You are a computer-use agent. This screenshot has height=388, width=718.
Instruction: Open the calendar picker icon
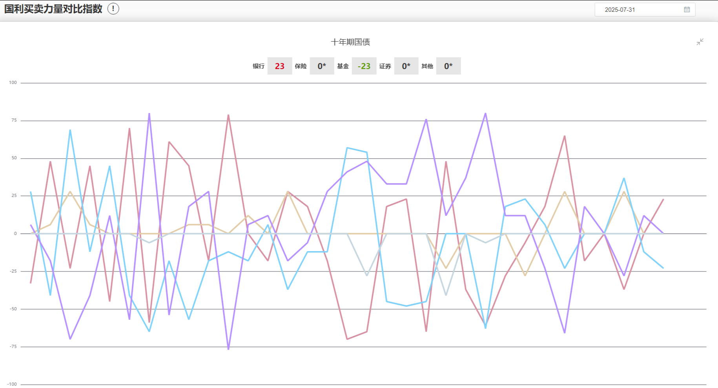tap(687, 10)
